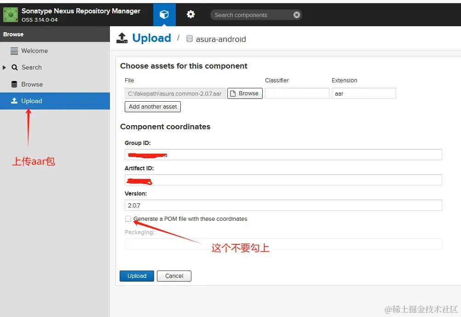461x317 pixels.
Task: Select Upload in sidebar
Action: pyautogui.click(x=55, y=101)
